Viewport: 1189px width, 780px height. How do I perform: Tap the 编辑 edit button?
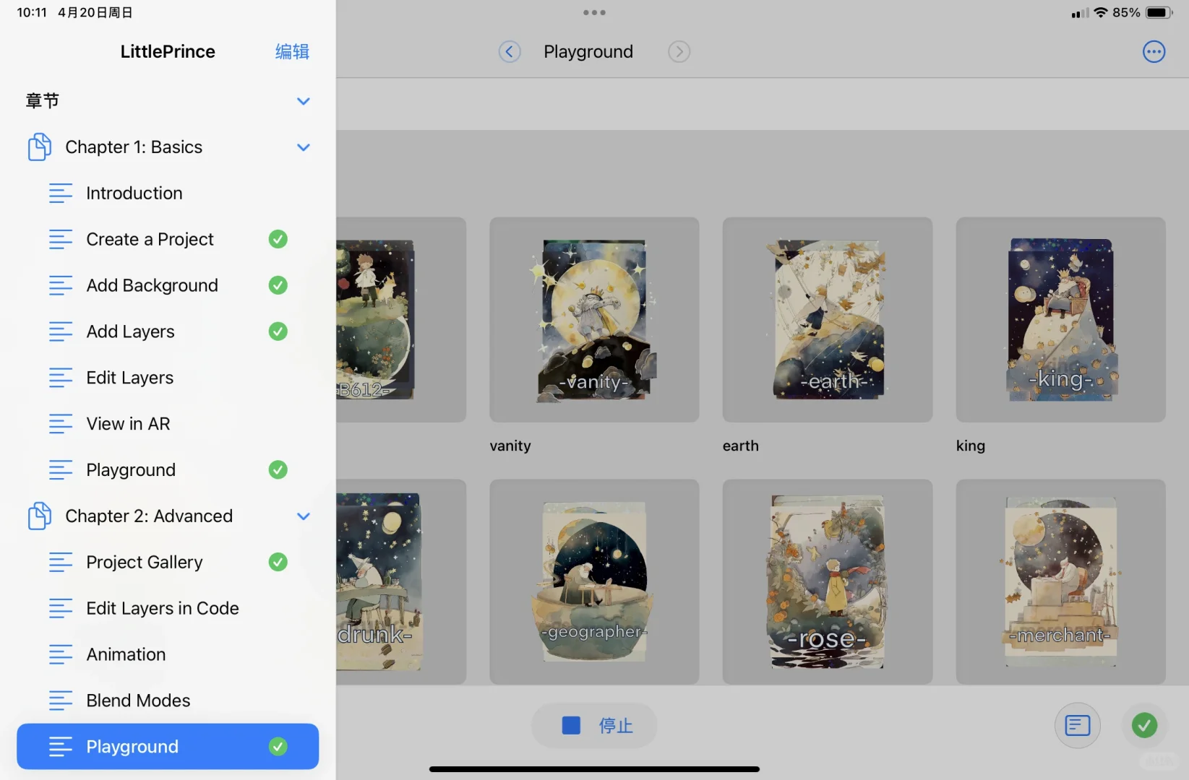tap(292, 52)
